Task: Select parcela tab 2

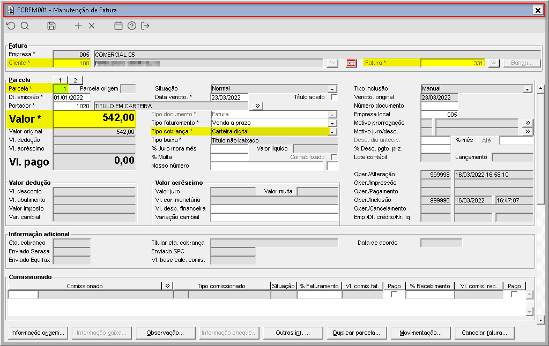Action: click(x=75, y=80)
